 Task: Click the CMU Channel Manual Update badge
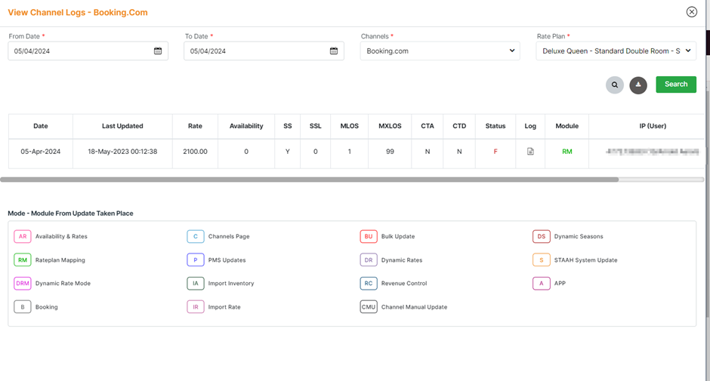click(369, 307)
